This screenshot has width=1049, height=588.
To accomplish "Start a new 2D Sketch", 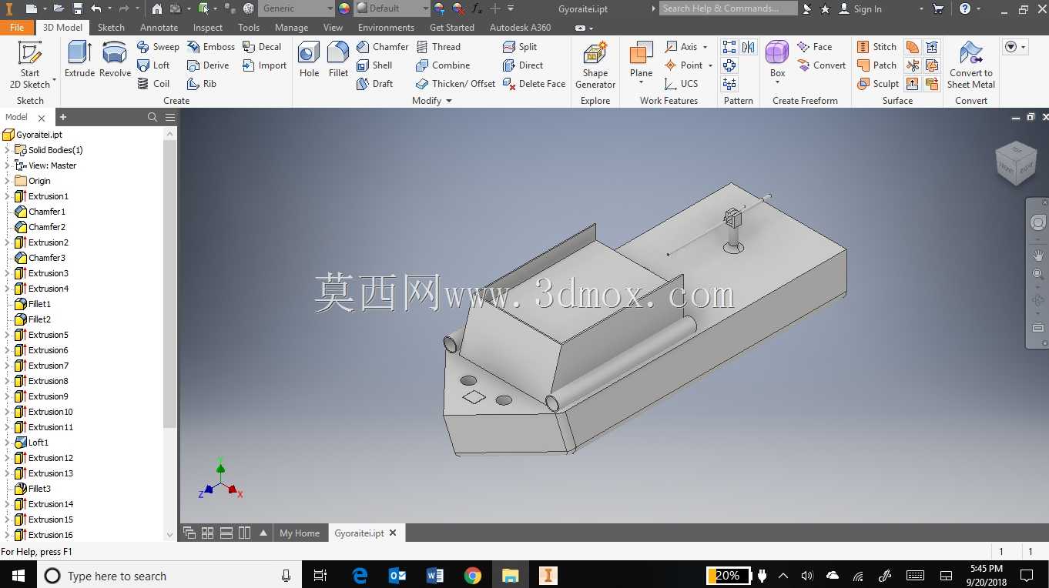I will click(x=30, y=65).
